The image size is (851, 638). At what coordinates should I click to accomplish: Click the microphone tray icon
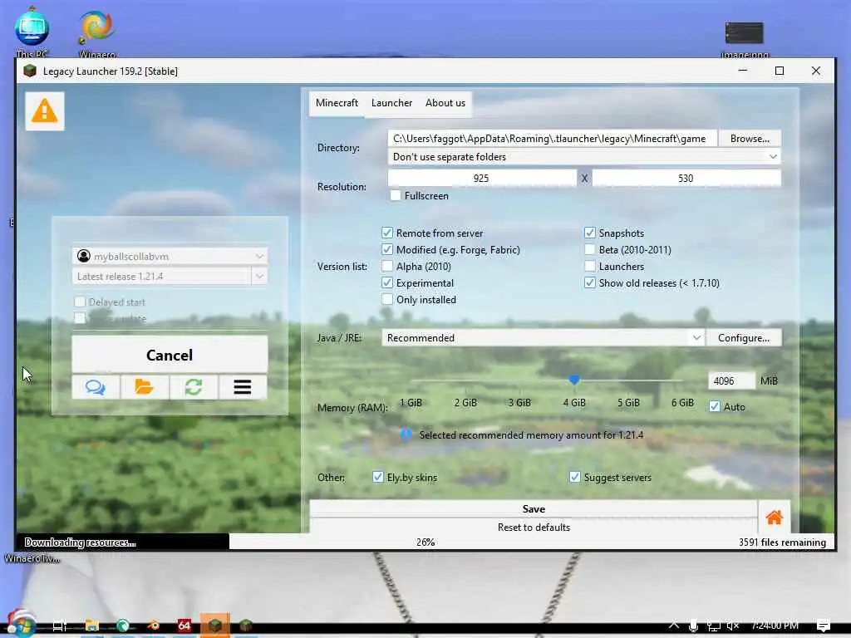coord(693,626)
